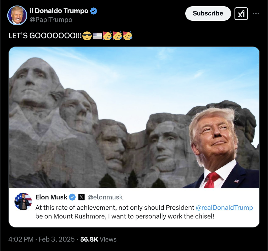
Task: Open the Grok icon next to Subscribe
Action: (x=241, y=14)
